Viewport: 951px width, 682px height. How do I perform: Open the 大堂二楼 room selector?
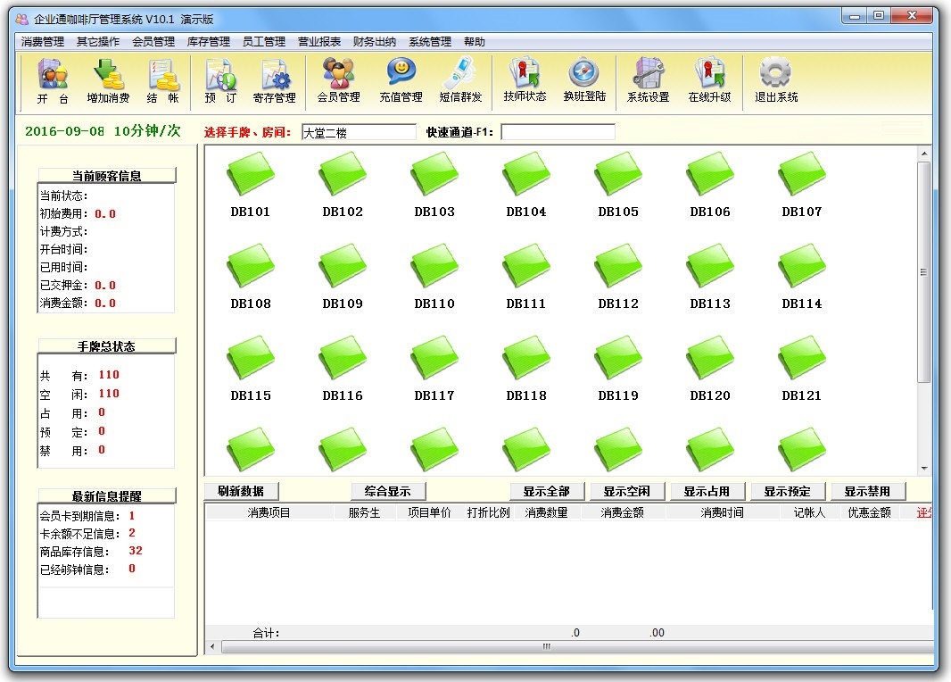point(359,132)
